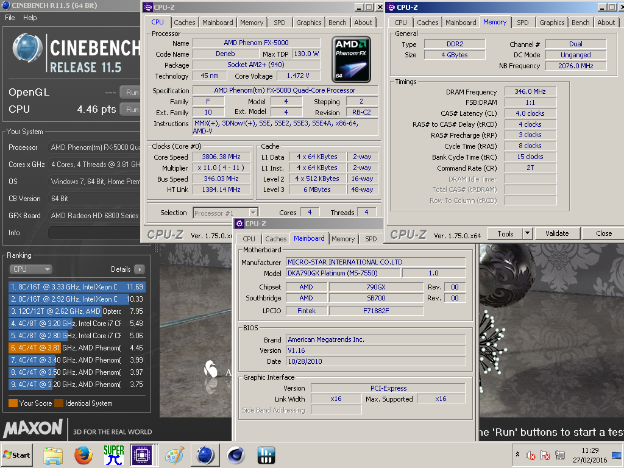
Task: Switch to CPU tab in bottom Mainboard window
Action: click(249, 239)
